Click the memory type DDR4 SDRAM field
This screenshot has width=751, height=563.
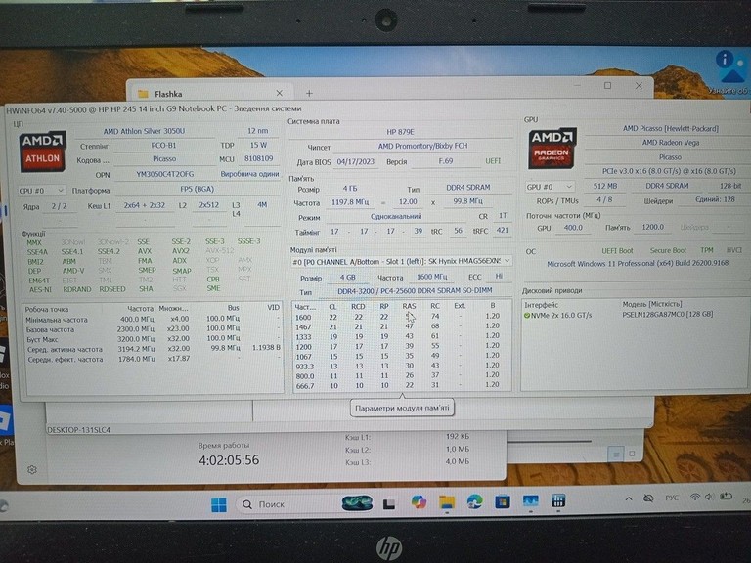pos(468,188)
